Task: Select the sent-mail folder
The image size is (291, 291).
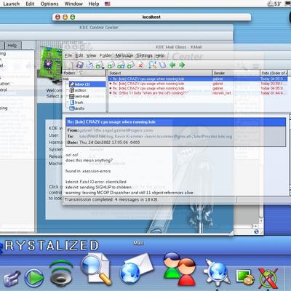Action: 79,96
